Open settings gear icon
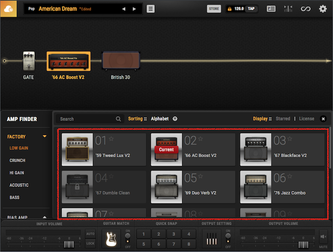The image size is (333, 252). click(323, 9)
